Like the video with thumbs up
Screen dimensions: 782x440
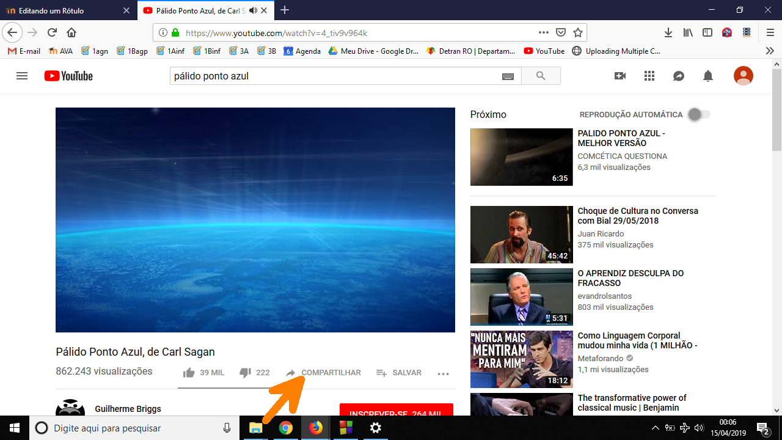coord(189,373)
